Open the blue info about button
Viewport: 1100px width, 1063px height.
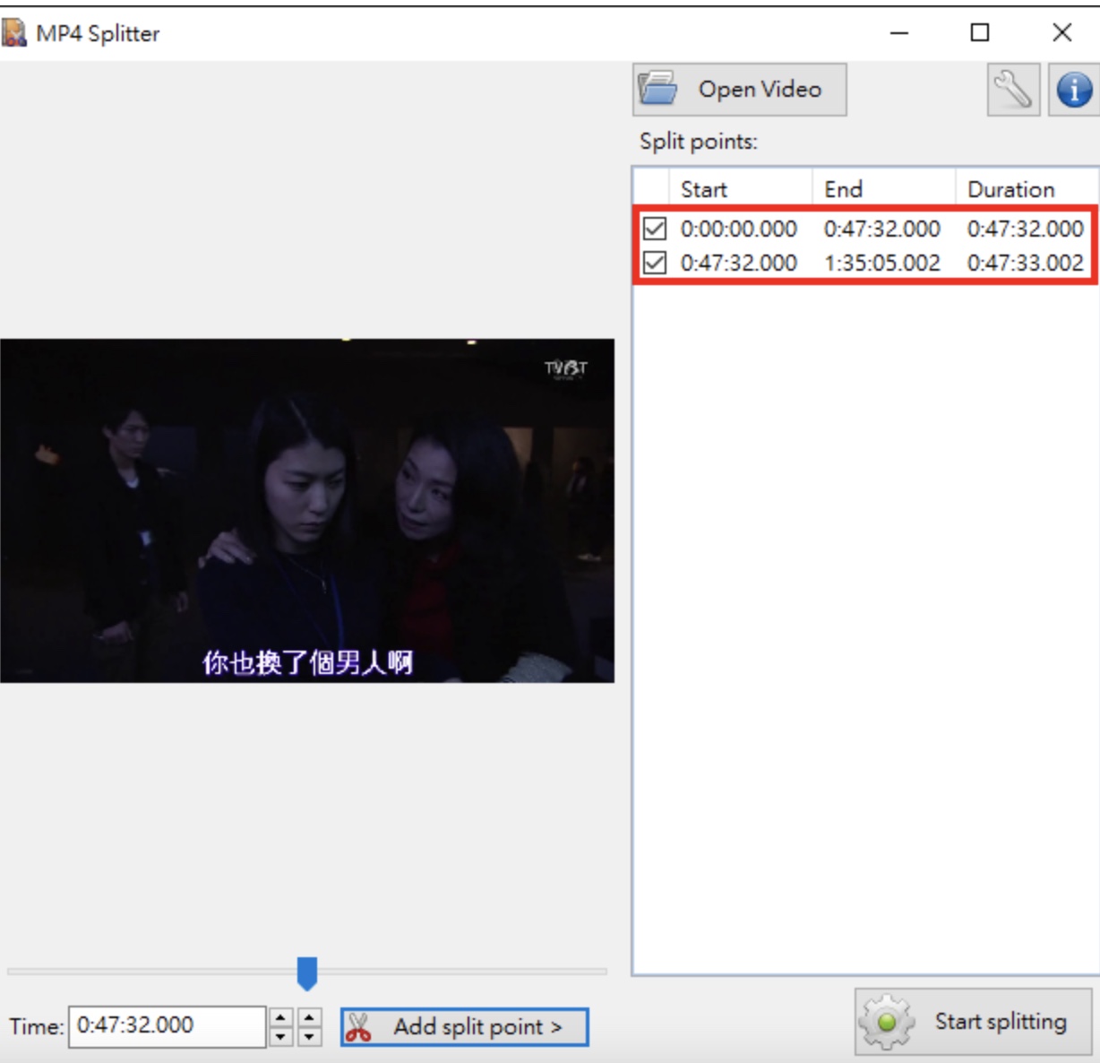tap(1074, 90)
